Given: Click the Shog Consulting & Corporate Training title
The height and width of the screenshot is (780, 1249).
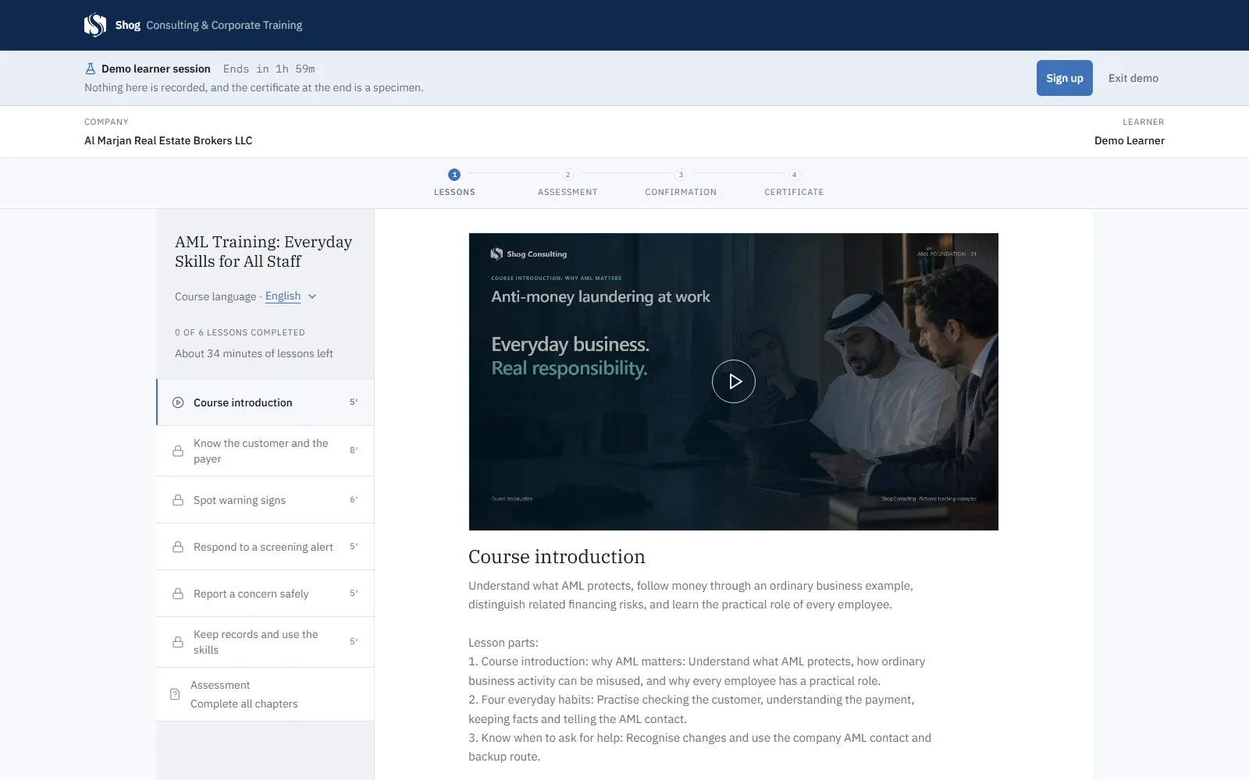Looking at the screenshot, I should point(208,25).
